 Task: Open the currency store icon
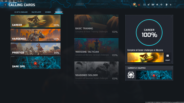(153, 5)
